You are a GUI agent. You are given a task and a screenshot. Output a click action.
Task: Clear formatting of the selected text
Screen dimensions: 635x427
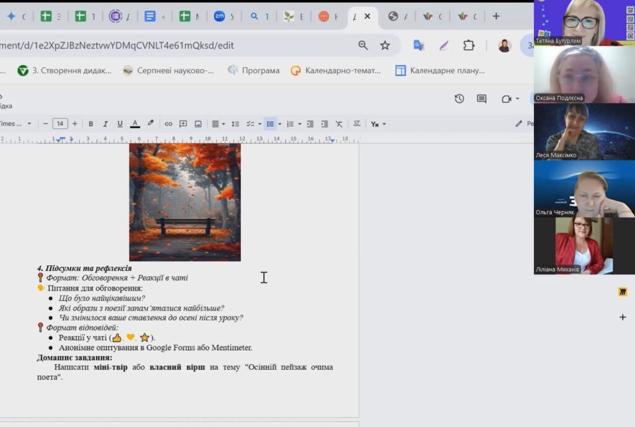pyautogui.click(x=339, y=124)
